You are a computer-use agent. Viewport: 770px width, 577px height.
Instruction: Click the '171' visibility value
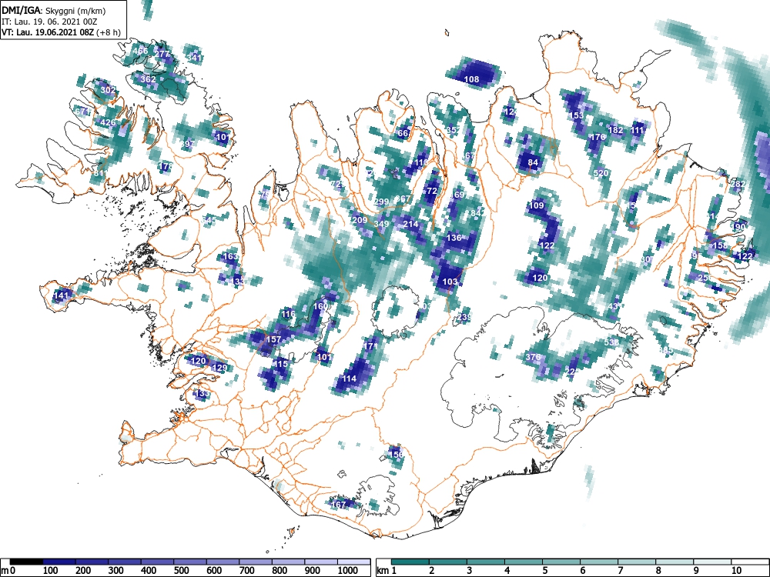coord(371,346)
